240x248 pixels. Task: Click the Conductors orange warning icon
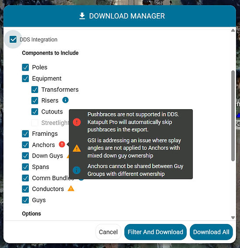point(71,188)
